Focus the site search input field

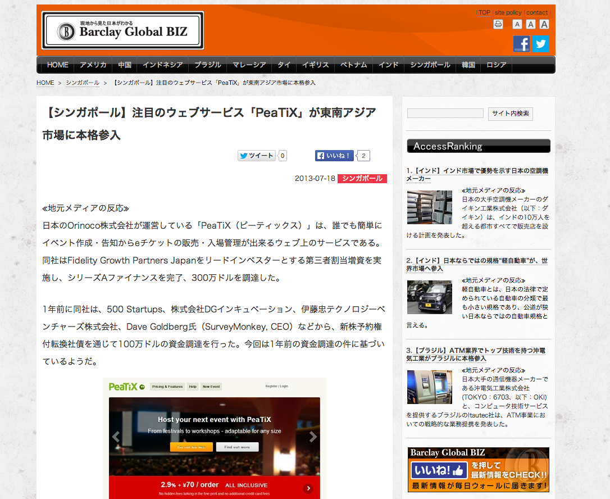(x=445, y=114)
